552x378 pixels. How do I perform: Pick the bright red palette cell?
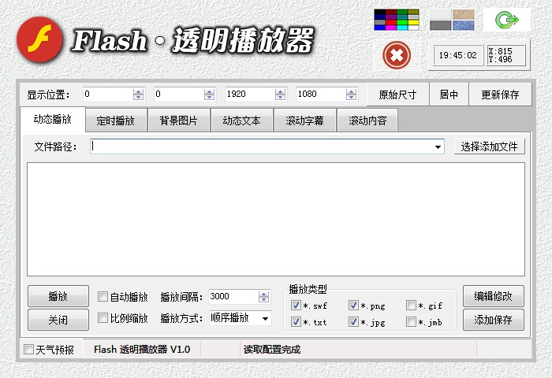[391, 22]
